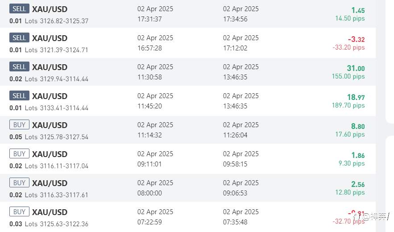Viewport: 394px width, 232px height.
Task: Select the 189.70 pips result
Action: (348, 105)
